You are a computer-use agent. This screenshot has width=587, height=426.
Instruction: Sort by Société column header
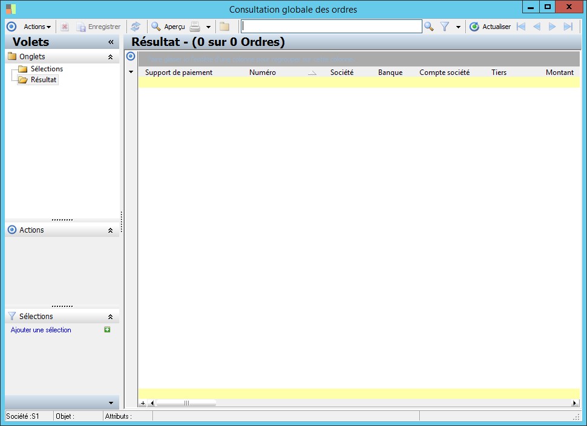(x=342, y=73)
